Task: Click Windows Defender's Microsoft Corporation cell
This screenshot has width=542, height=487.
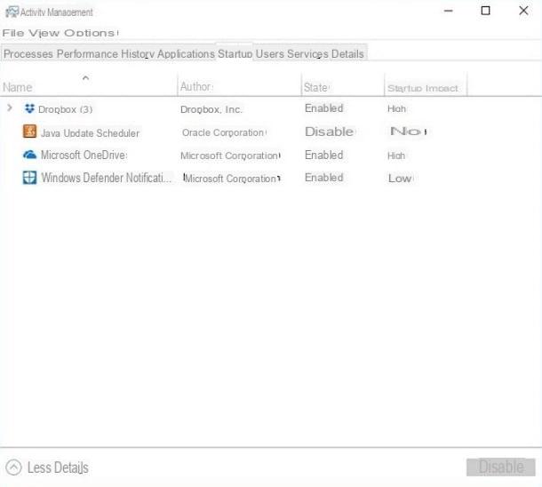Action: click(231, 179)
